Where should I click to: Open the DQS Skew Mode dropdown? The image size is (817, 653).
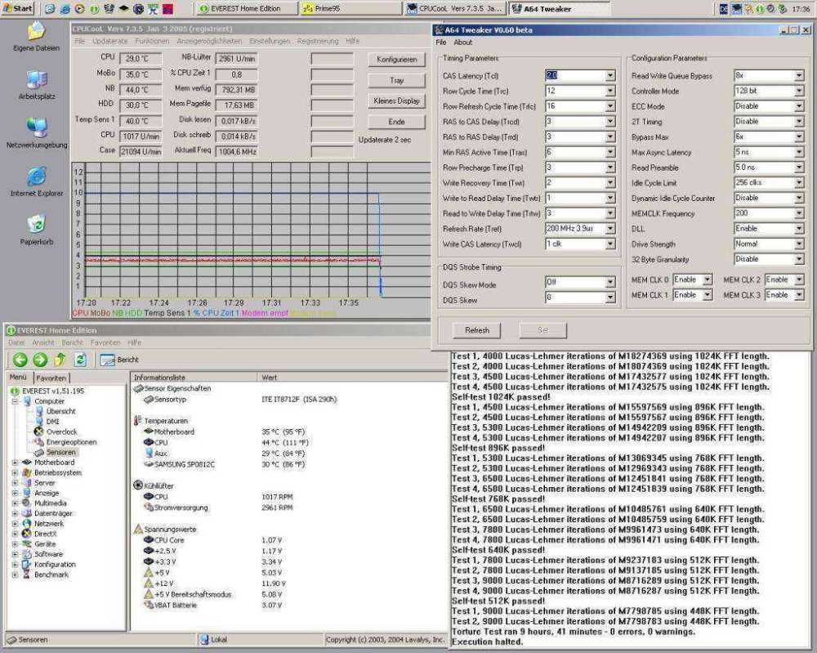point(610,282)
